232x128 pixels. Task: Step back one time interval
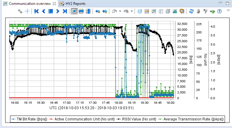[44, 11]
